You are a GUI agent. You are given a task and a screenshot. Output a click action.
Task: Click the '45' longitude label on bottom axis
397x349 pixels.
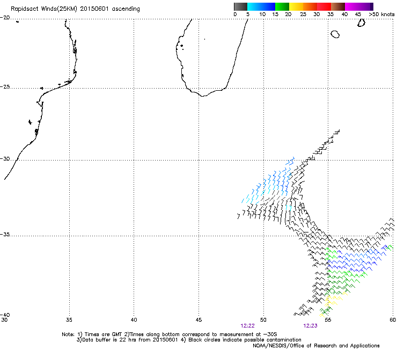(198, 320)
